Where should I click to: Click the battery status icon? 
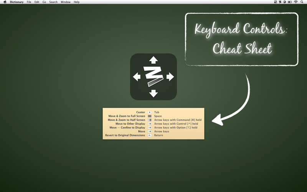[290, 2]
